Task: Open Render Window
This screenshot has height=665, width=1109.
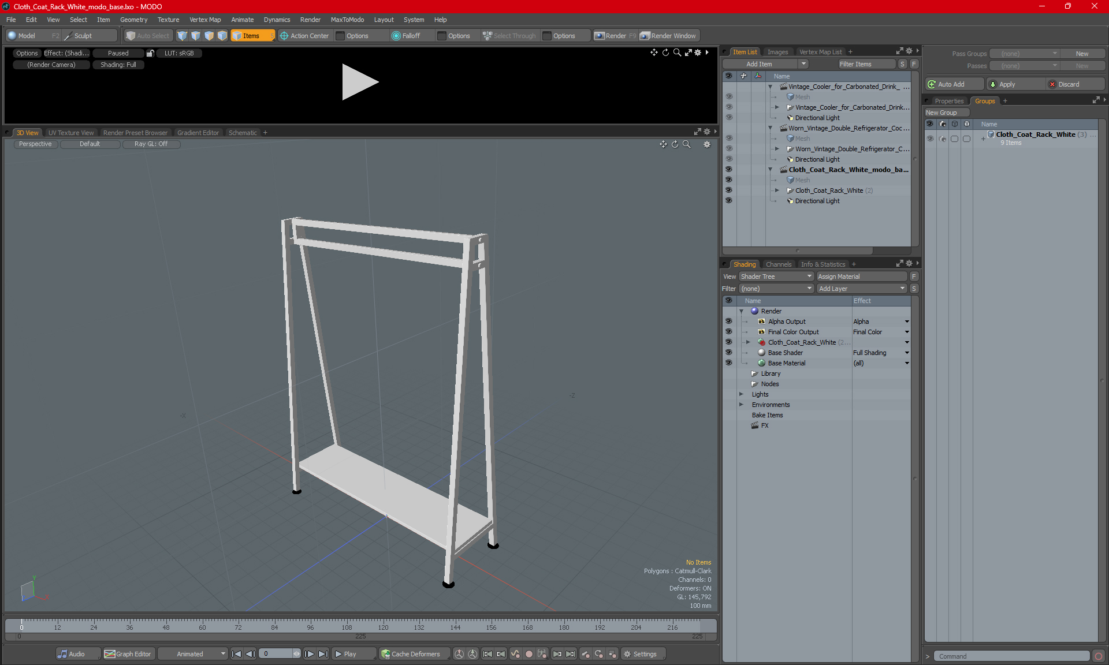Action: pyautogui.click(x=668, y=36)
